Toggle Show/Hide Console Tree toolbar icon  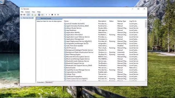tap(28, 15)
